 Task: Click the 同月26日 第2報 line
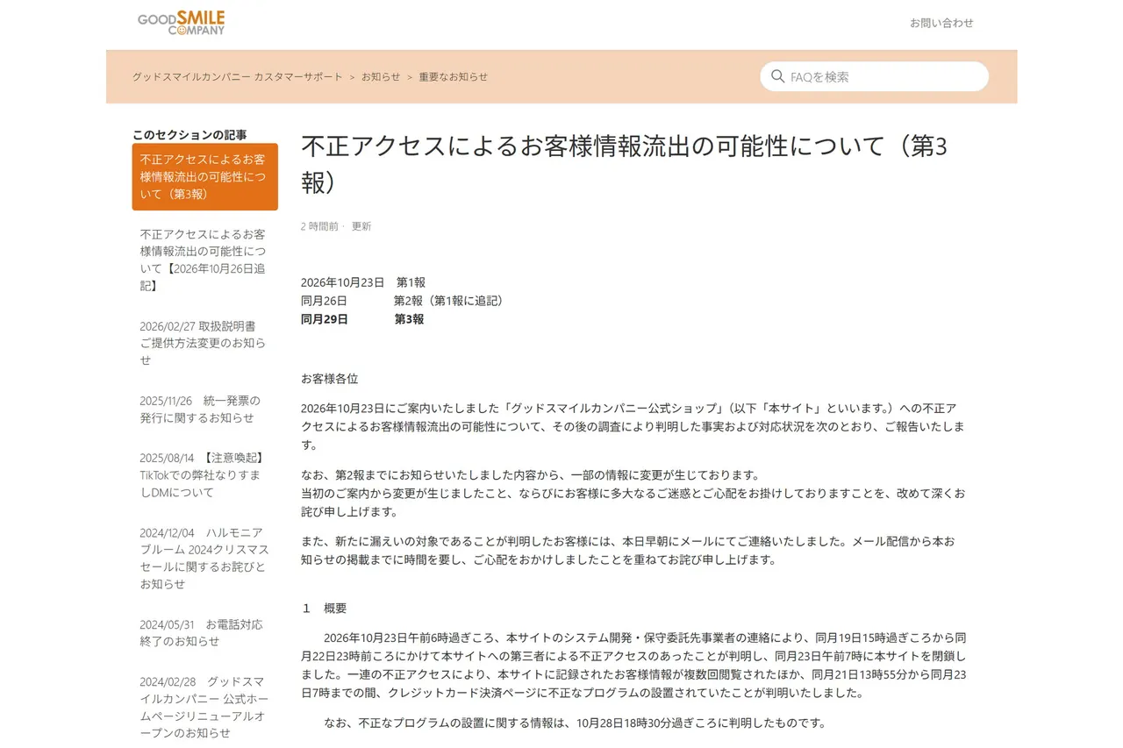(404, 301)
